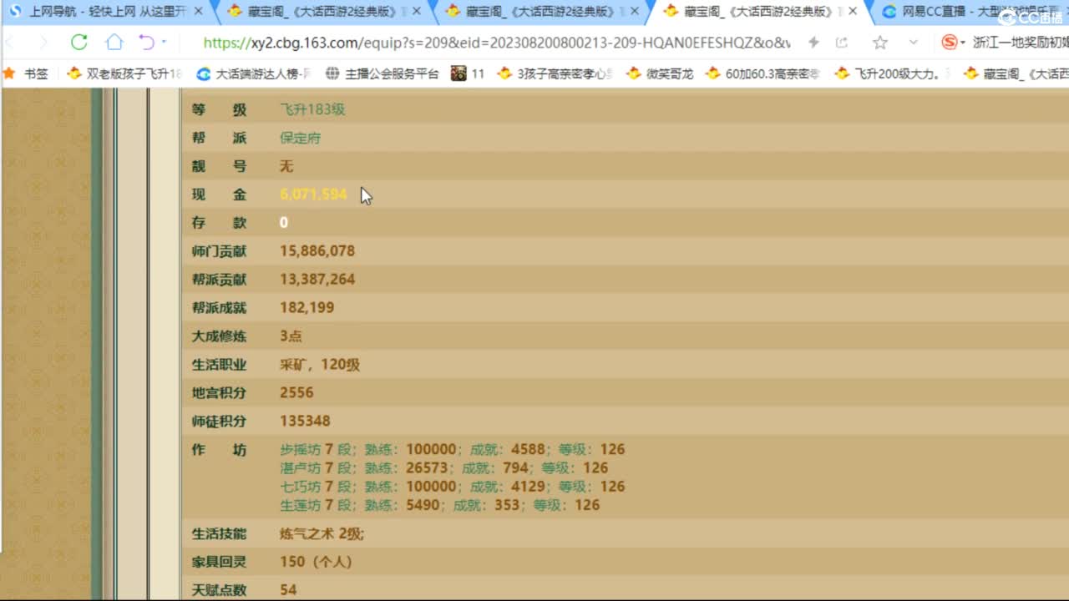The height and width of the screenshot is (601, 1069).
Task: Click the share icon in the address bar
Action: [841, 43]
